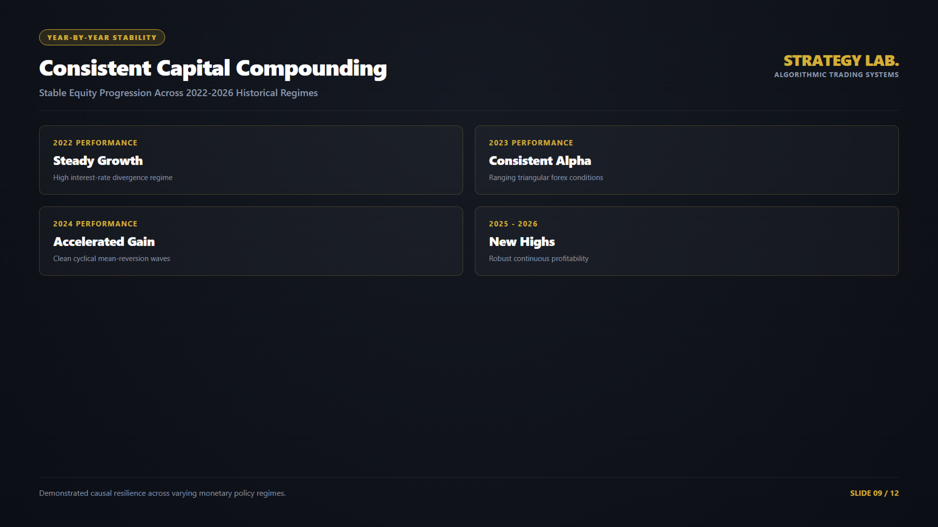The height and width of the screenshot is (527, 938).
Task: Click the STRATEGY LAB. logo
Action: coord(841,61)
